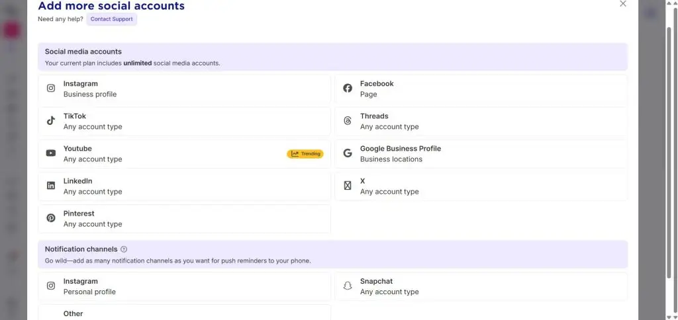Add Snapchat notification channel
Screen dimensions: 678x320
[481, 286]
